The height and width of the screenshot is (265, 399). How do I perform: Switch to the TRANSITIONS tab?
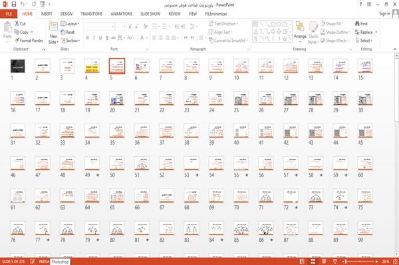(92, 14)
